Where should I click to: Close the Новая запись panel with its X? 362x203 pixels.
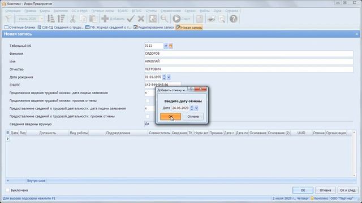point(356,34)
